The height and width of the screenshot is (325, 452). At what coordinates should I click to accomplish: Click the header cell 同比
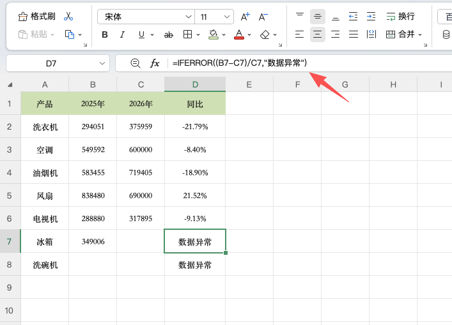pos(195,103)
